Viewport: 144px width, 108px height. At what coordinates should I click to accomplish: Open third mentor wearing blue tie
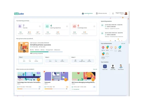[x=121, y=66]
